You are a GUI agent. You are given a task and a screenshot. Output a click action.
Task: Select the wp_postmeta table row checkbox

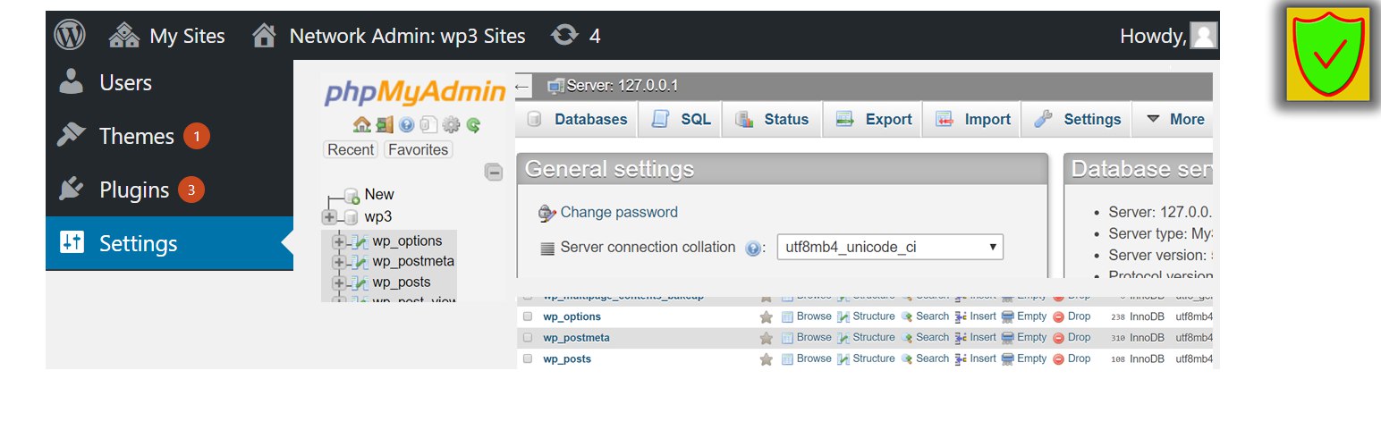click(x=528, y=338)
